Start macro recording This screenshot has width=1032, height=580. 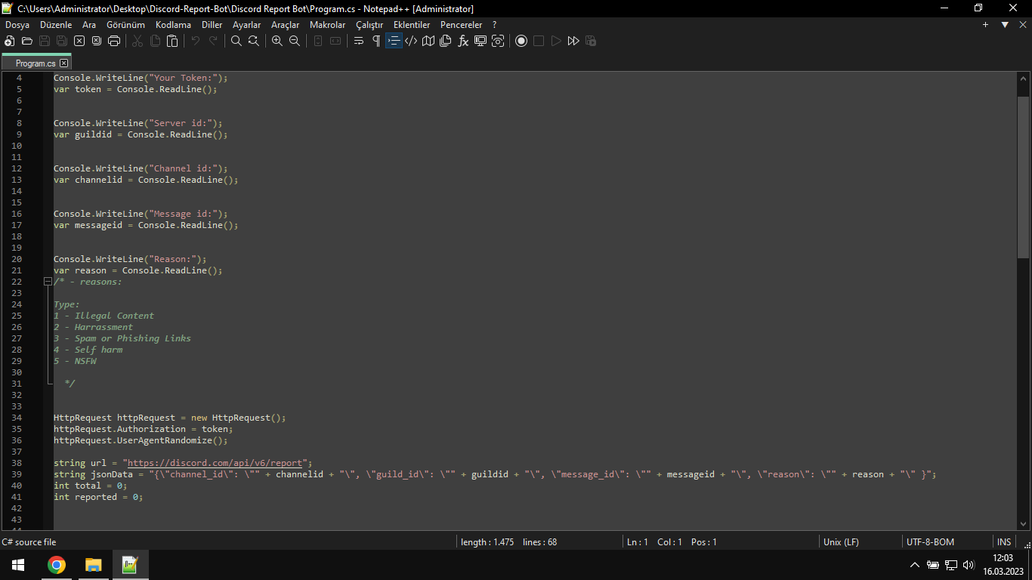(x=521, y=41)
